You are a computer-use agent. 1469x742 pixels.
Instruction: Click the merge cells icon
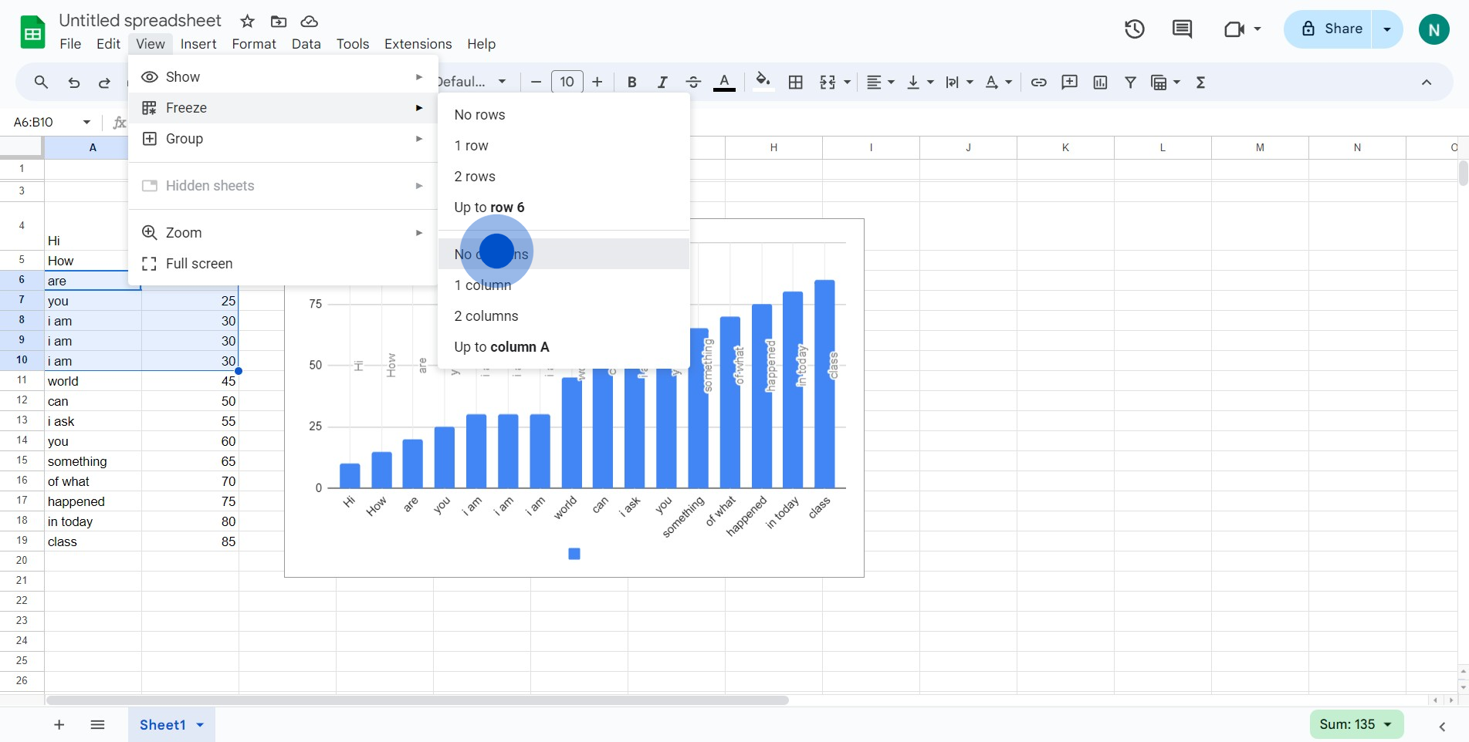828,83
